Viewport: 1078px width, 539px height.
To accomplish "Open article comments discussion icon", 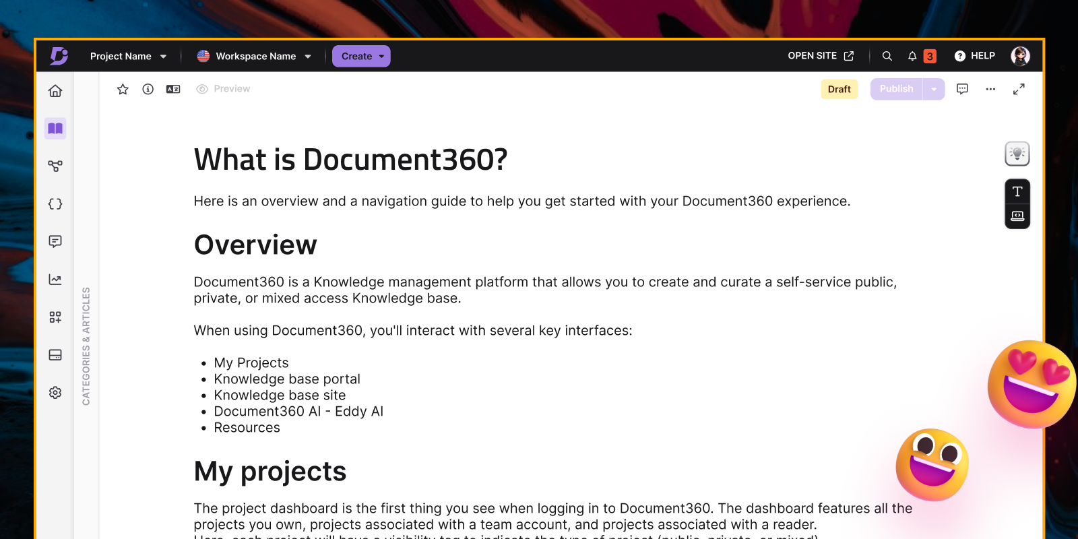I will pyautogui.click(x=962, y=89).
